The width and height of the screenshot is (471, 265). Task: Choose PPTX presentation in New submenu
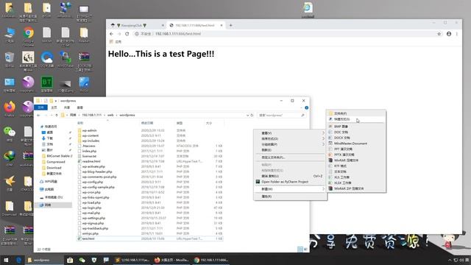[356, 155]
